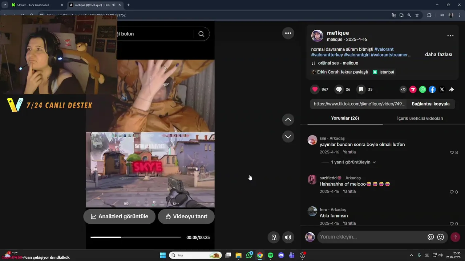The width and height of the screenshot is (465, 261).
Task: Select the melique TikTok browser tab
Action: coord(92,5)
